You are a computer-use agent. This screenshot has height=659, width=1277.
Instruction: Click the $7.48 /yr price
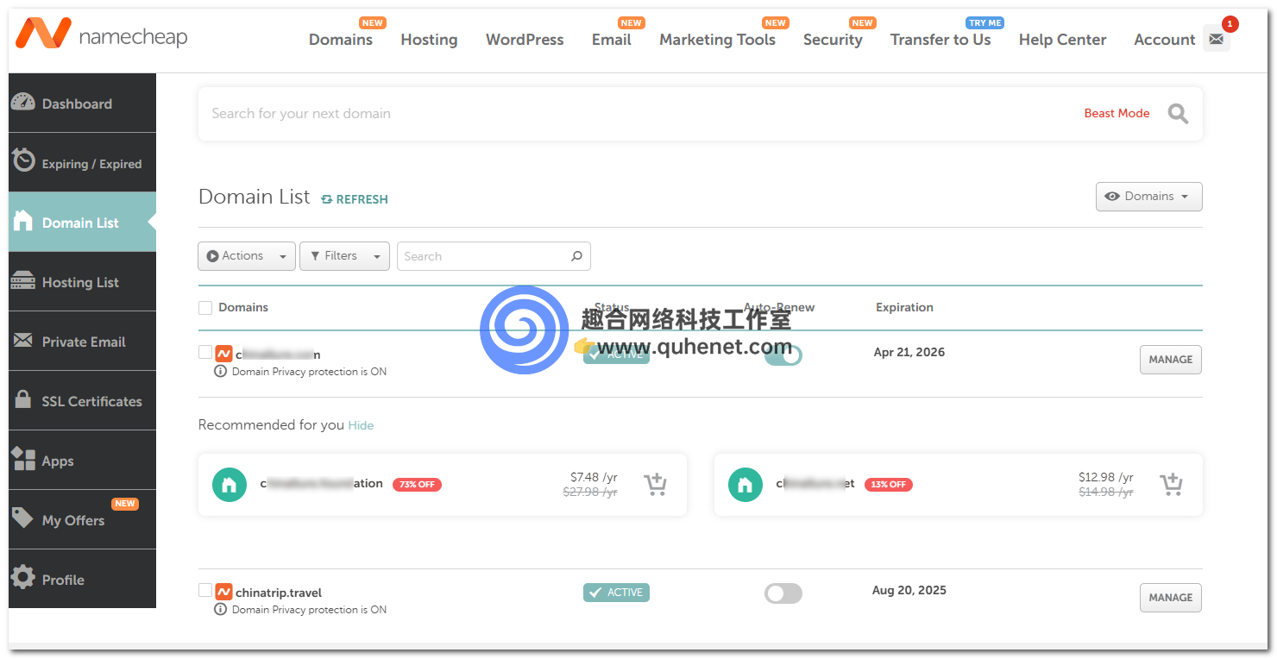[x=594, y=477]
